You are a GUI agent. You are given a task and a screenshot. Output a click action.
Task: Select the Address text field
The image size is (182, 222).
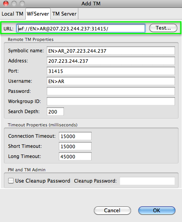tap(111, 61)
